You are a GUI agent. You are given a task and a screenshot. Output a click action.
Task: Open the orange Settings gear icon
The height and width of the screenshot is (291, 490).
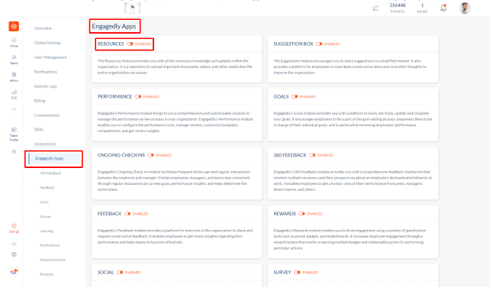click(14, 228)
